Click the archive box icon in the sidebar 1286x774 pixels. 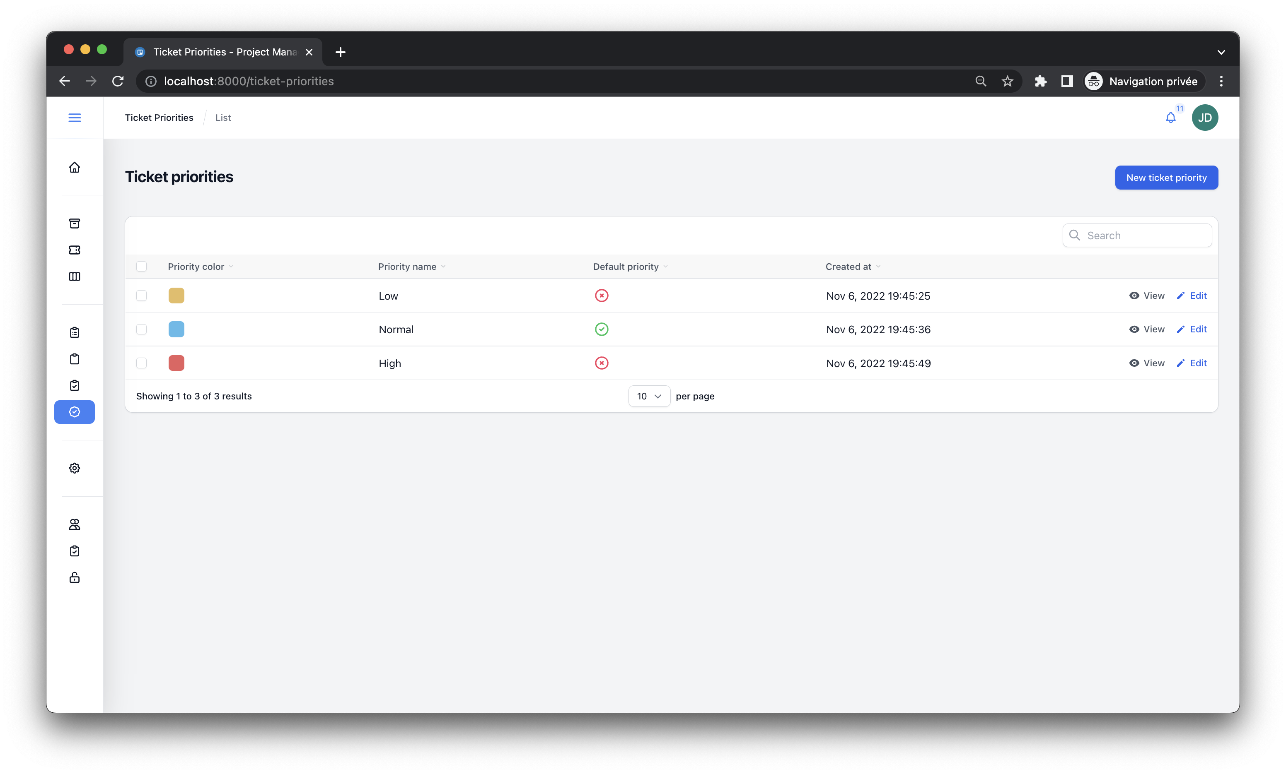tap(75, 223)
